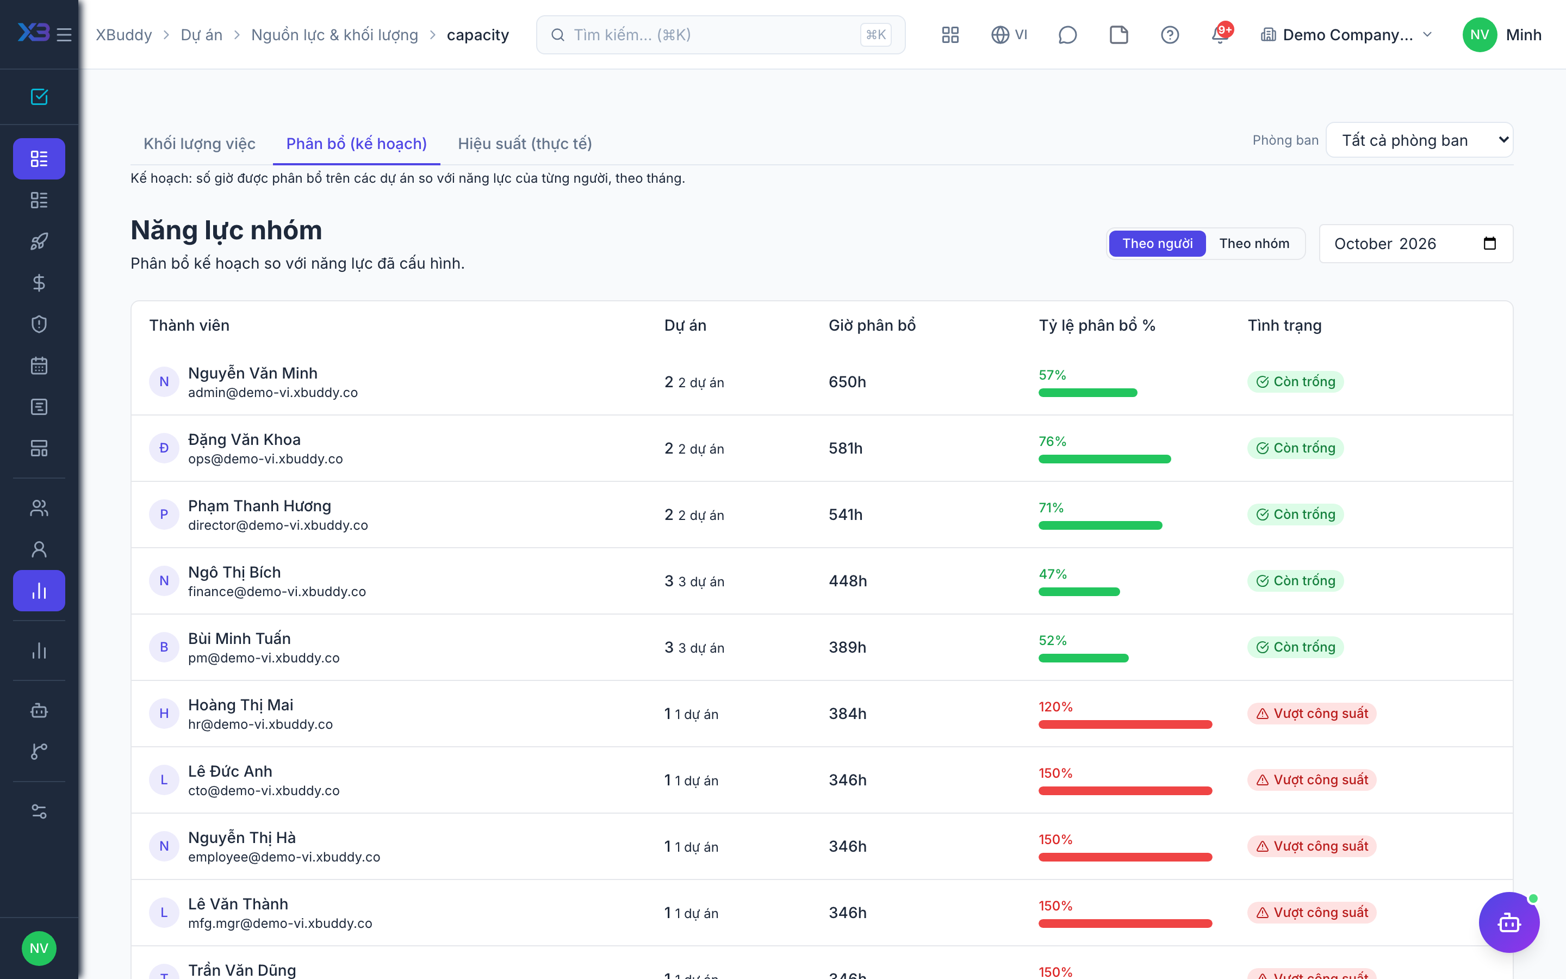1566x979 pixels.
Task: Click the 150% red bar for Lê Đức Anh
Action: pyautogui.click(x=1126, y=791)
